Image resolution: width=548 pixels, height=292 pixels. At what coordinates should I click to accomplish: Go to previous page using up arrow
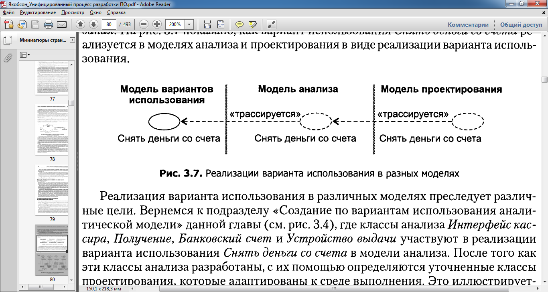80,24
